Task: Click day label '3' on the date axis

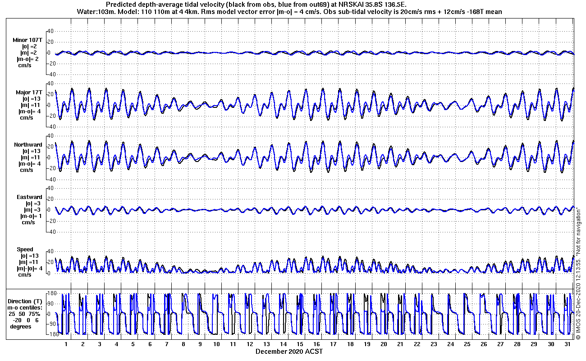Action: [x=100, y=344]
